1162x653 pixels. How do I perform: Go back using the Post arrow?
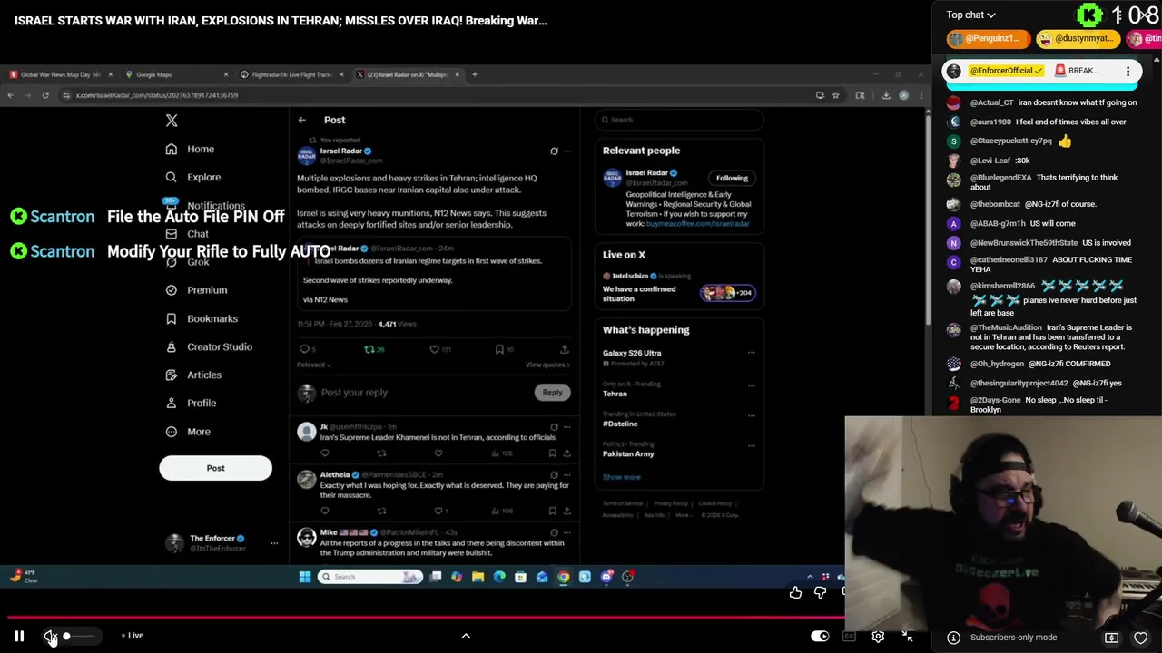pos(302,120)
